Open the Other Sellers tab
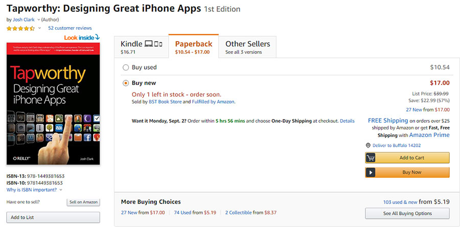Screen dimensions: 460x227 tap(247, 47)
